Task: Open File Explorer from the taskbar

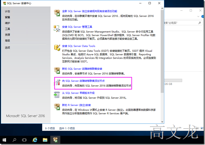Action: tap(45, 140)
